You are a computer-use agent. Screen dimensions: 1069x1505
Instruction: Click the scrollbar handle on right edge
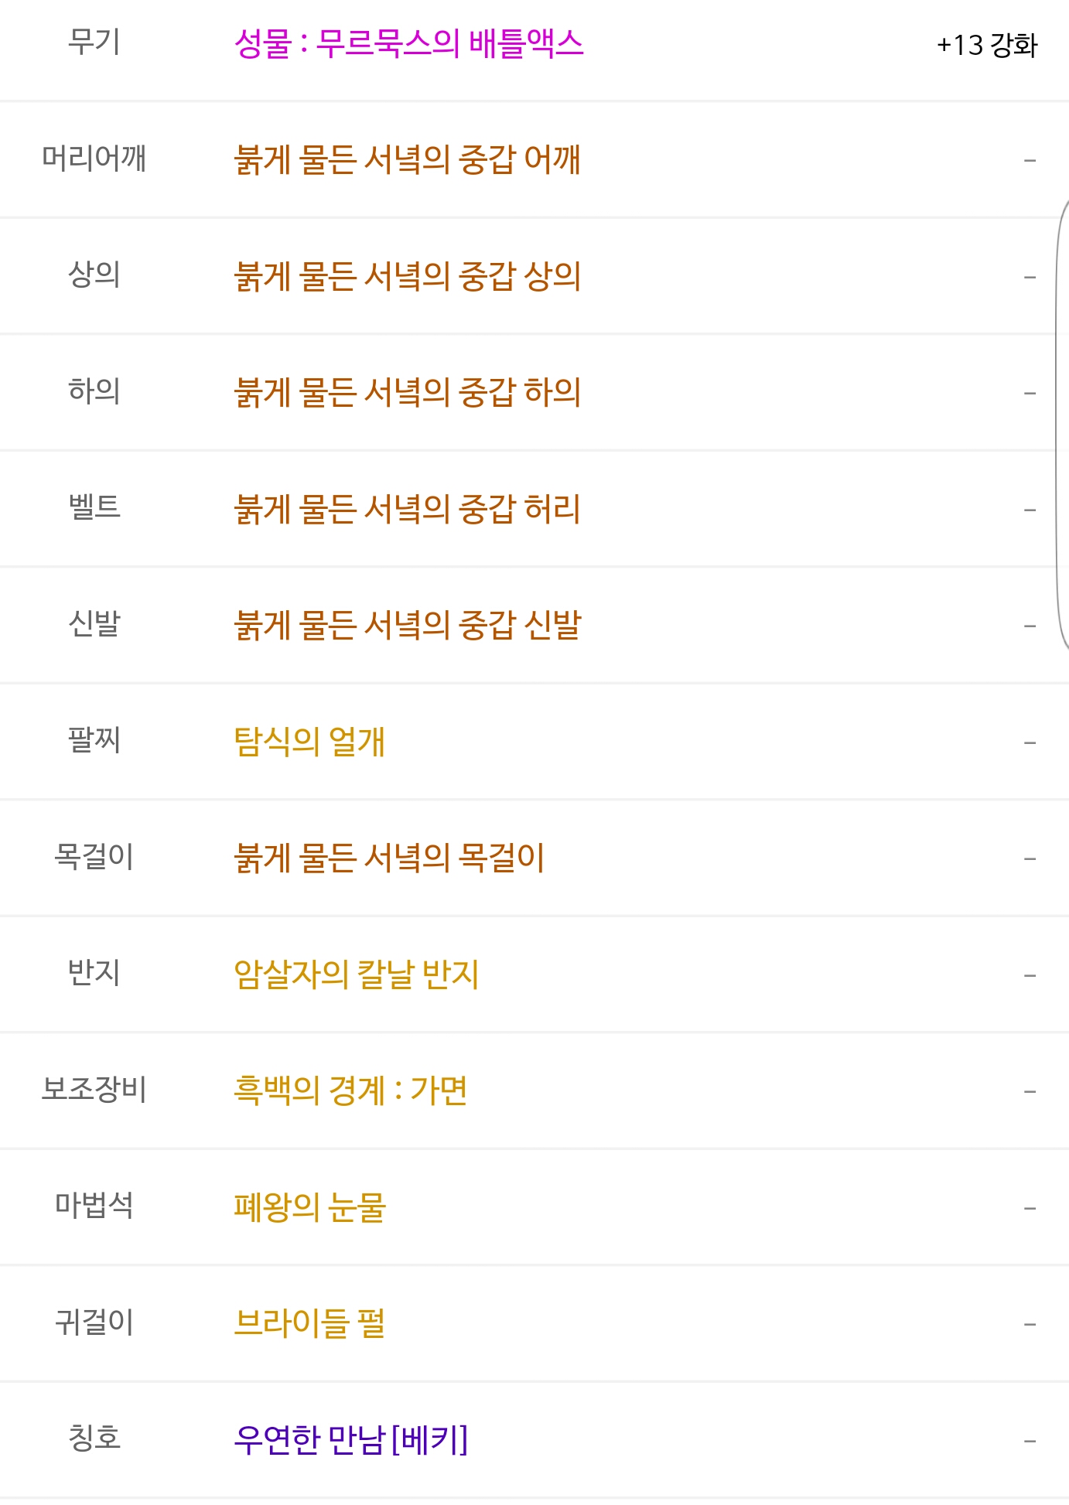coord(1063,425)
